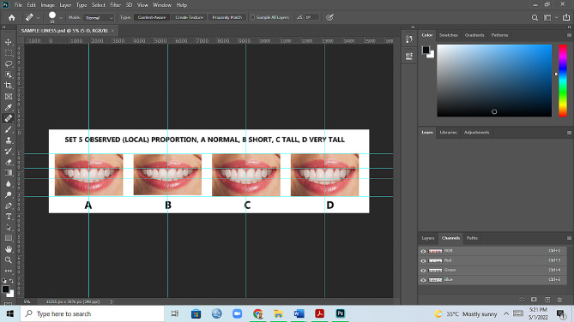This screenshot has height=322, width=574.
Task: Select the Horizontal Type tool
Action: pyautogui.click(x=8, y=217)
